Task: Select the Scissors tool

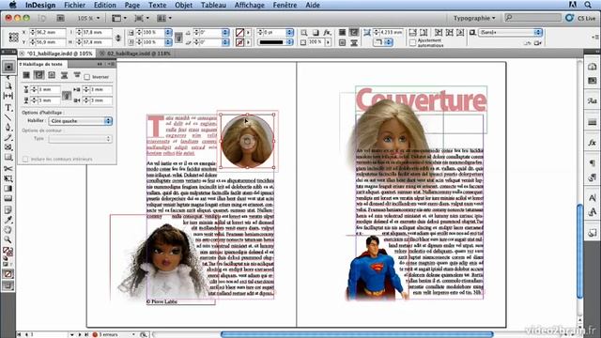Action: tap(8, 168)
